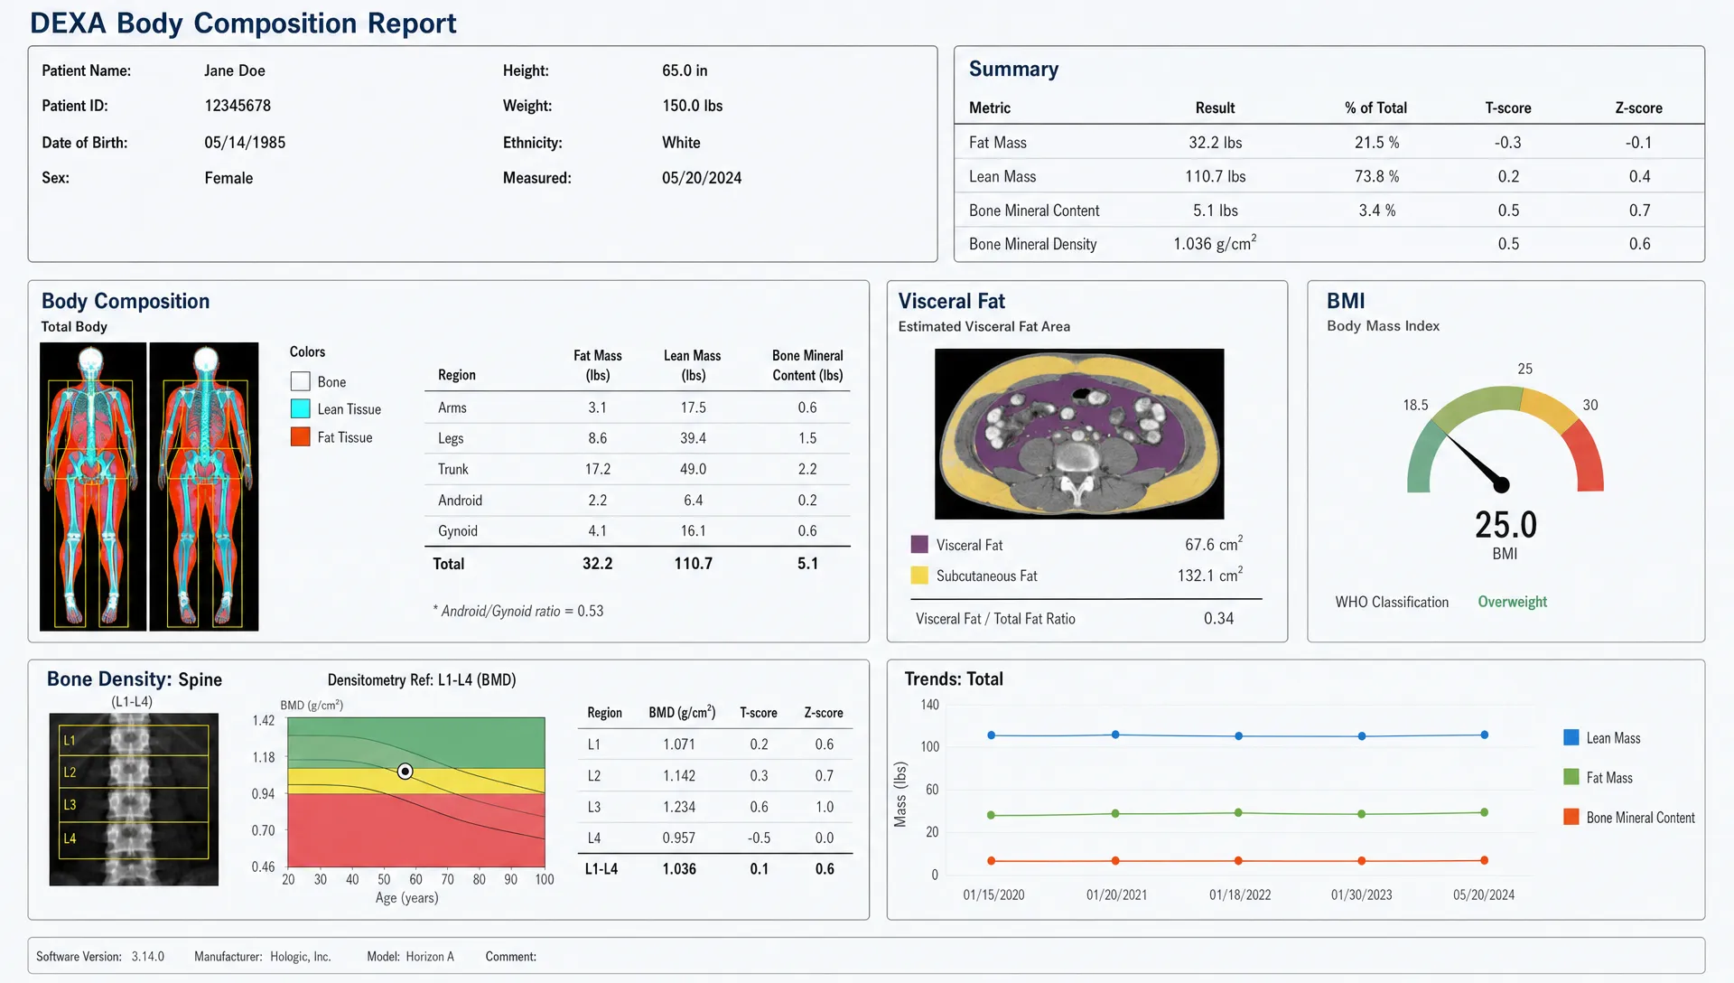Click the Android region label

pyautogui.click(x=461, y=501)
